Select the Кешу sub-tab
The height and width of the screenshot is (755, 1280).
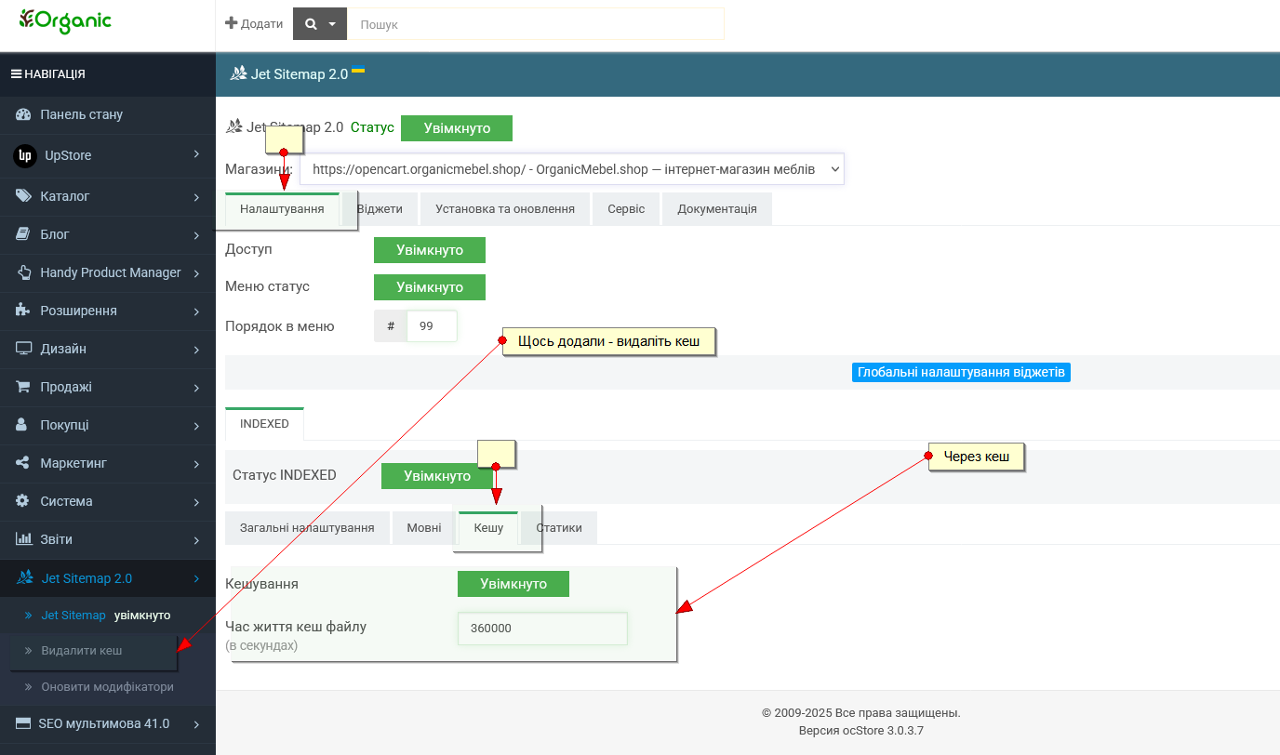click(488, 528)
